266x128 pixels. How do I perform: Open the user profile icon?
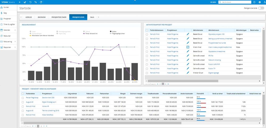265,2
